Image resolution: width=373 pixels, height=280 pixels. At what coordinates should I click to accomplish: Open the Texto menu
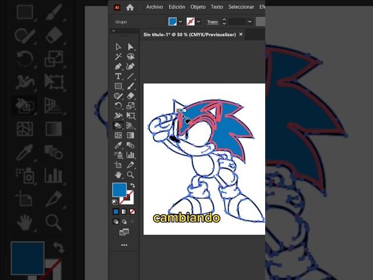coord(217,7)
